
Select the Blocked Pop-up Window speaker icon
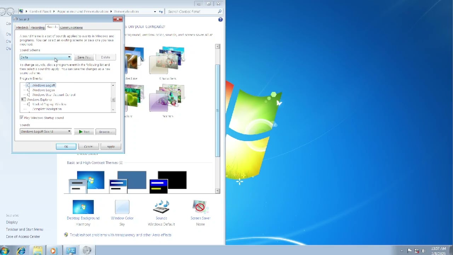[x=28, y=104]
